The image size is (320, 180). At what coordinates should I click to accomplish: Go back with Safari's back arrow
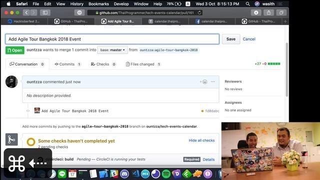pos(26,12)
